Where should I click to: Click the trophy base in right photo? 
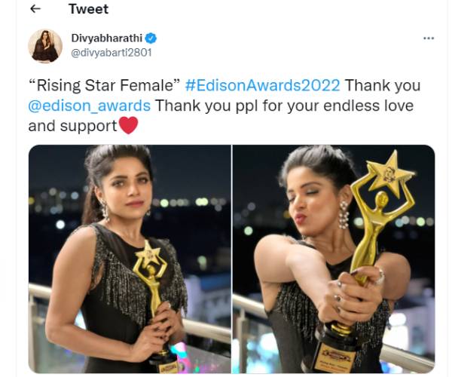(x=334, y=353)
